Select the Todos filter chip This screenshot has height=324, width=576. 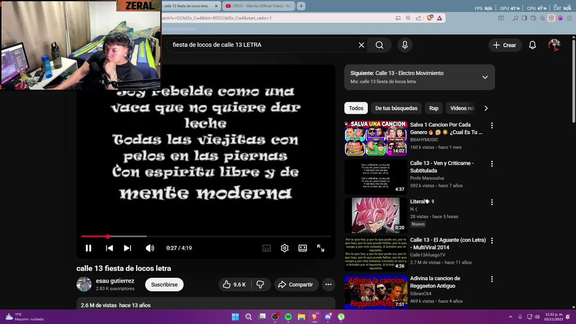tap(355, 108)
